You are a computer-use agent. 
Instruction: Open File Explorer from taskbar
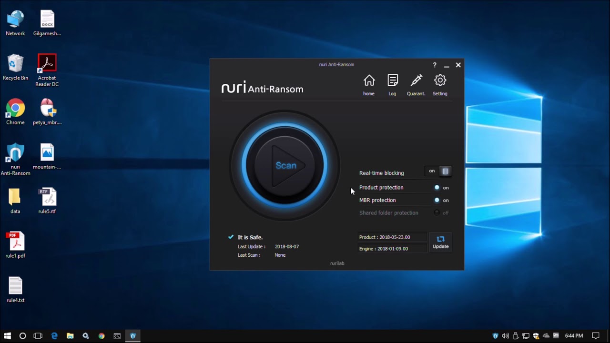tap(70, 336)
